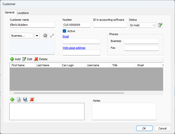Click the Number field CUS-0000009
The height and width of the screenshot is (134, 175).
[x=77, y=25]
